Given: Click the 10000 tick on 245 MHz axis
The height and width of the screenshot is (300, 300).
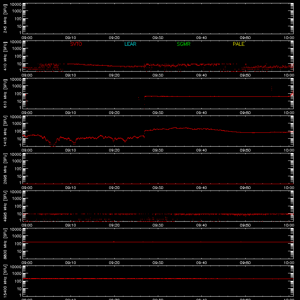Looking at the screenshot, I should point(16,4).
